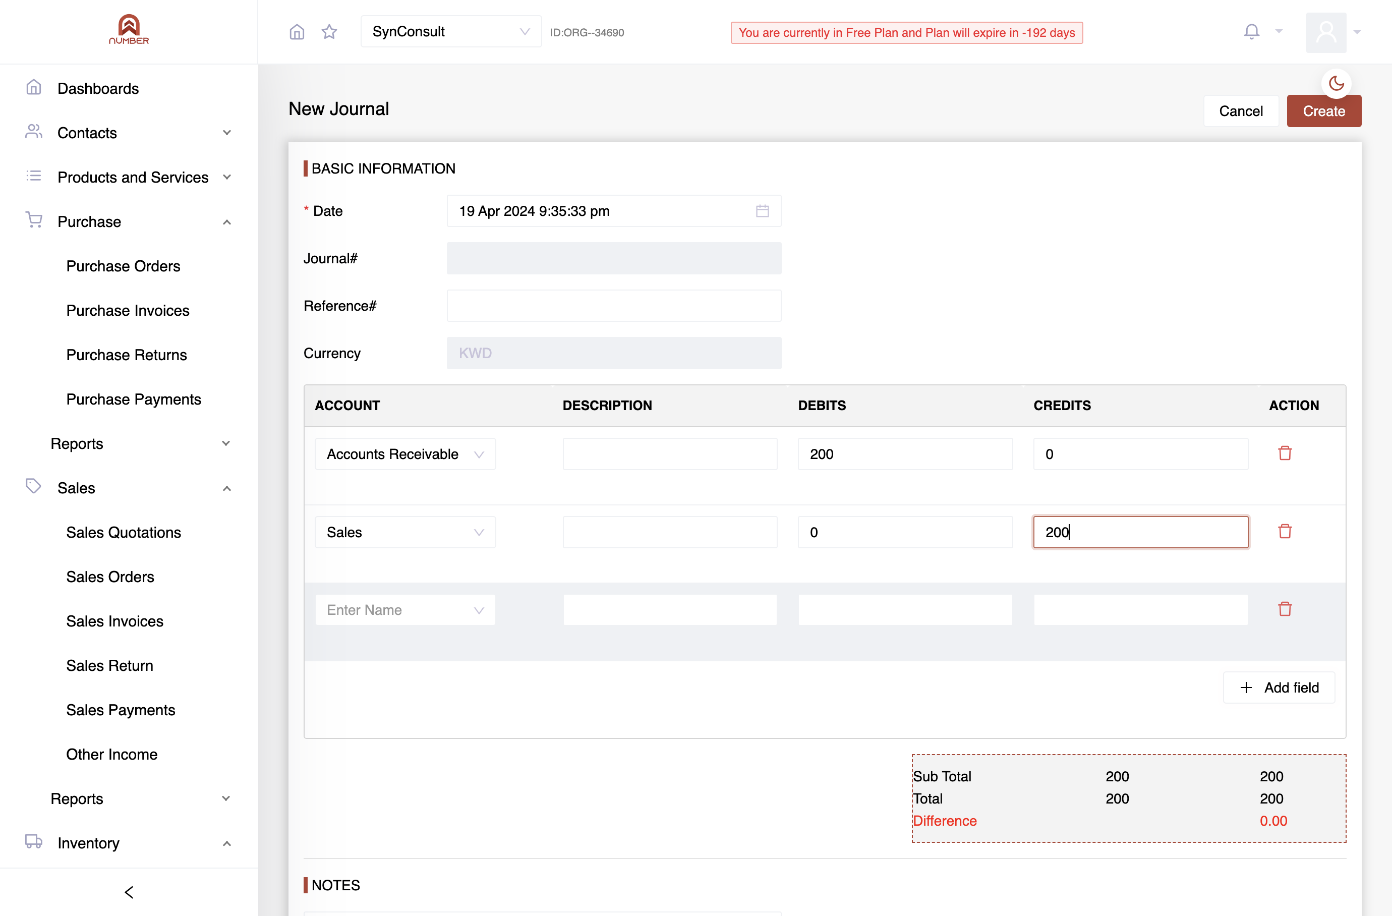Image resolution: width=1392 pixels, height=916 pixels.
Task: Open the notification dropdown arrow
Action: tap(1279, 31)
